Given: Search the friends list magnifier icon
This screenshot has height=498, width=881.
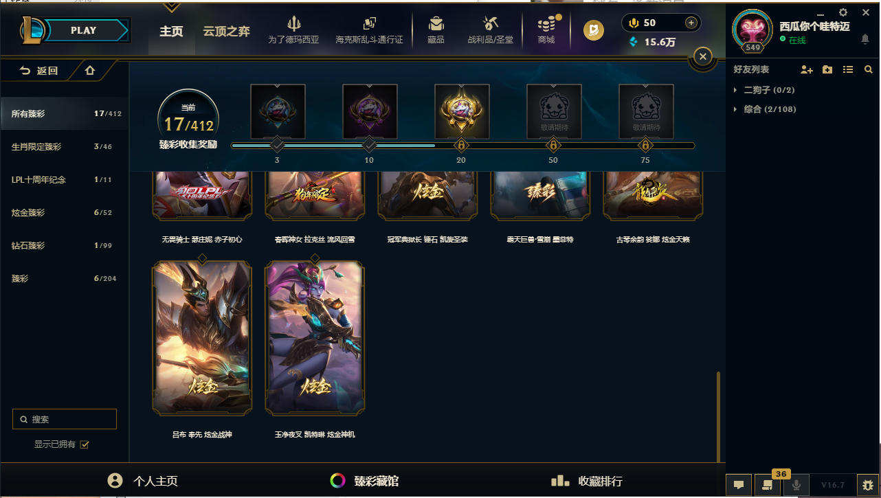Looking at the screenshot, I should pyautogui.click(x=869, y=69).
